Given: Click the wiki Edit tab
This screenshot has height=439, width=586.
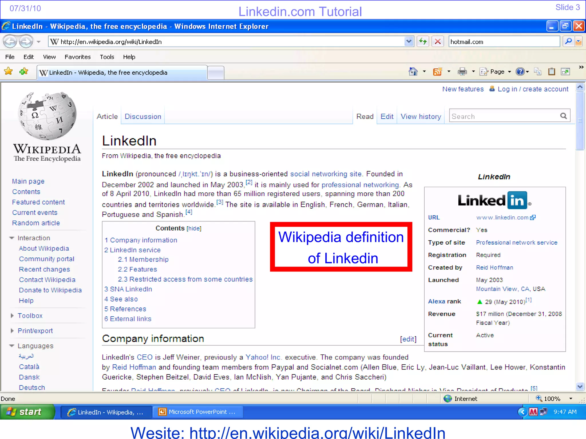Looking at the screenshot, I should 387,116.
